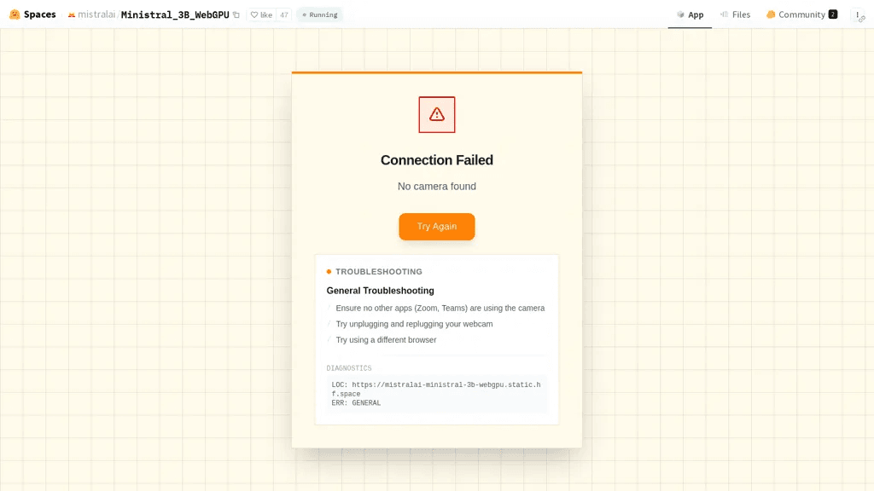Open the three-dot options menu

[857, 15]
